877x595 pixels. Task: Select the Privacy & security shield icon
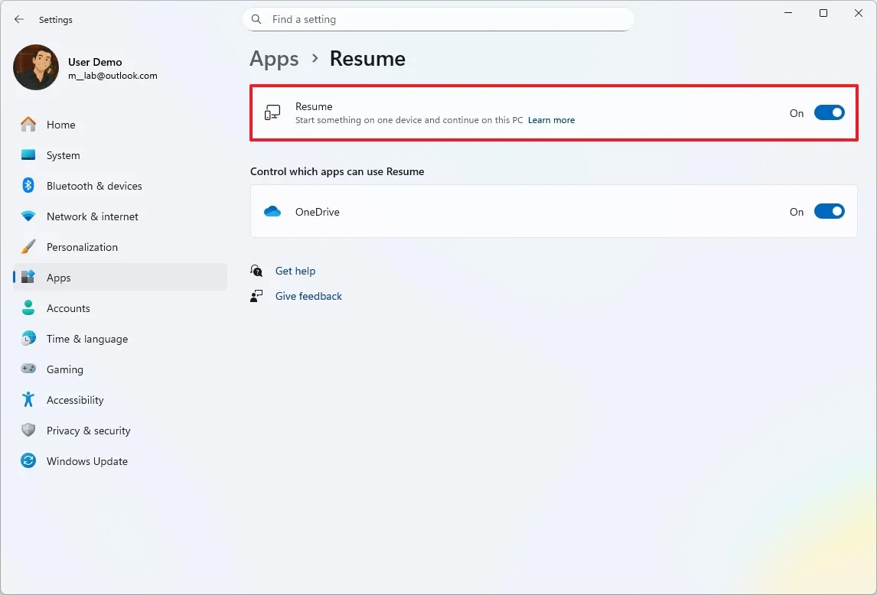click(x=28, y=431)
